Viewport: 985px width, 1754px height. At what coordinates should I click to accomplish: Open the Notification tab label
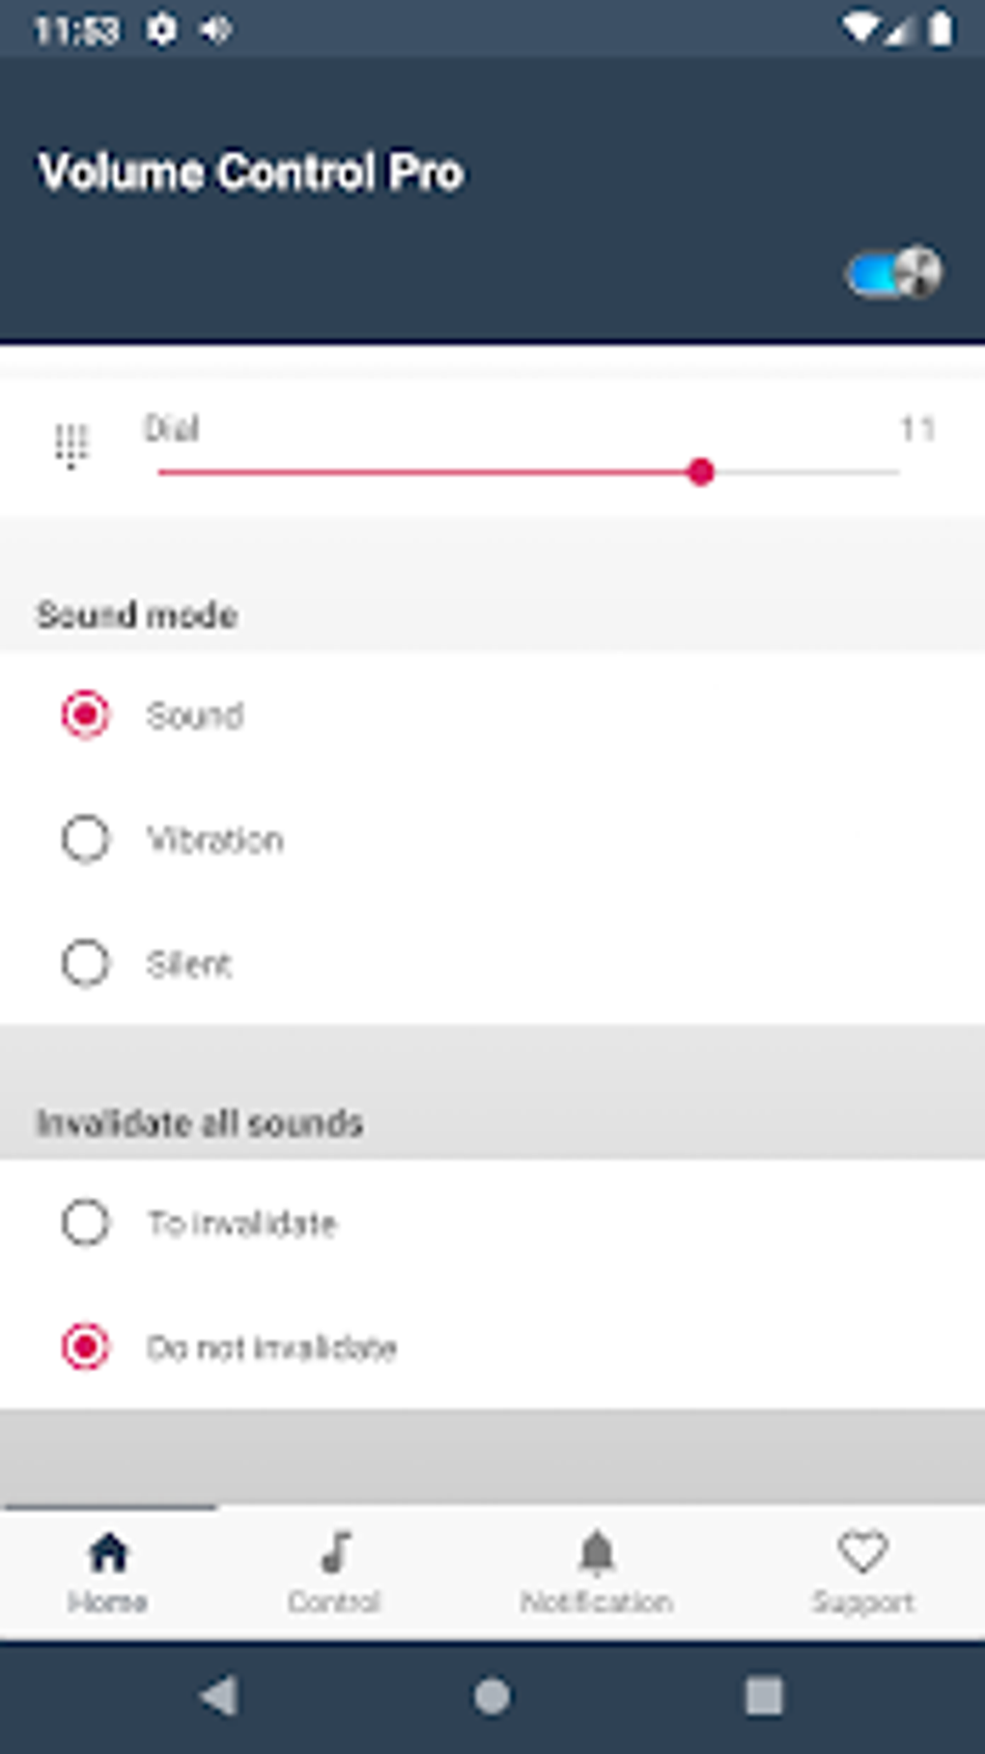597,1602
